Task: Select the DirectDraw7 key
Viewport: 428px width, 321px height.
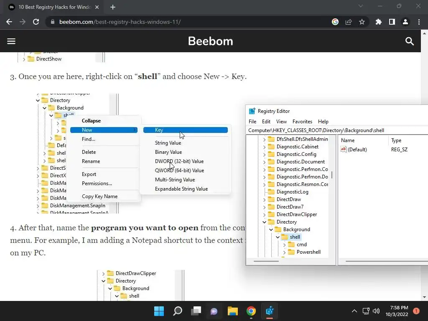Action: (x=286, y=207)
